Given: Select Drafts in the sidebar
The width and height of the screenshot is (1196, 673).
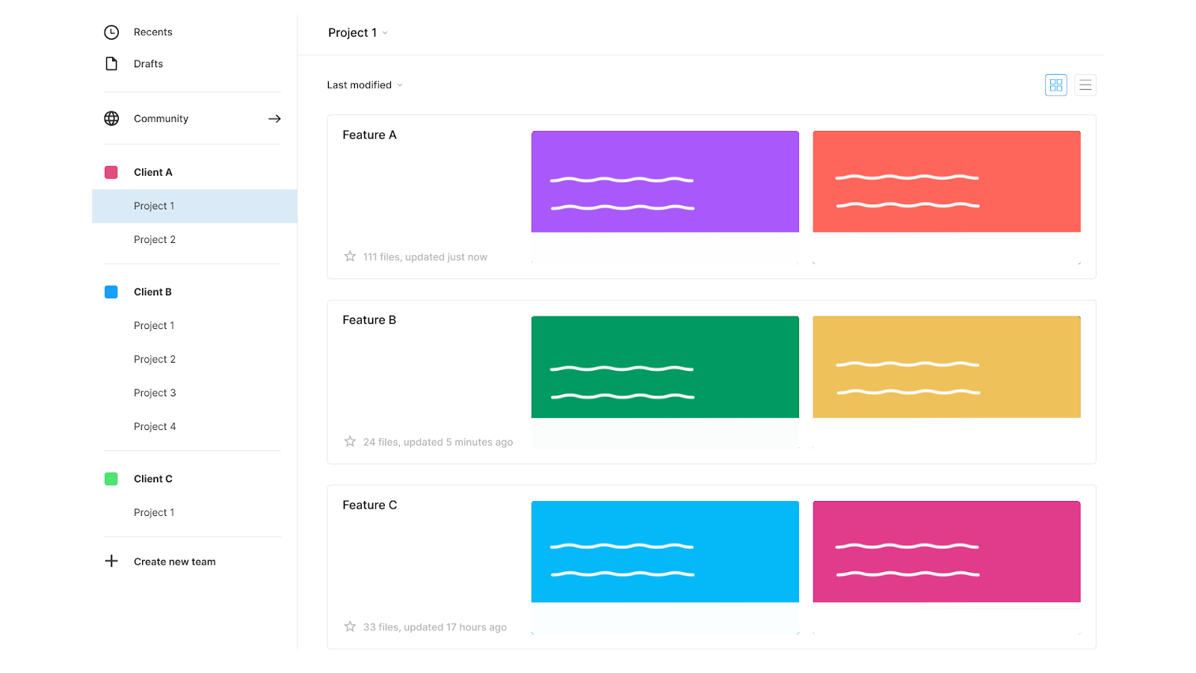Looking at the screenshot, I should (x=148, y=64).
